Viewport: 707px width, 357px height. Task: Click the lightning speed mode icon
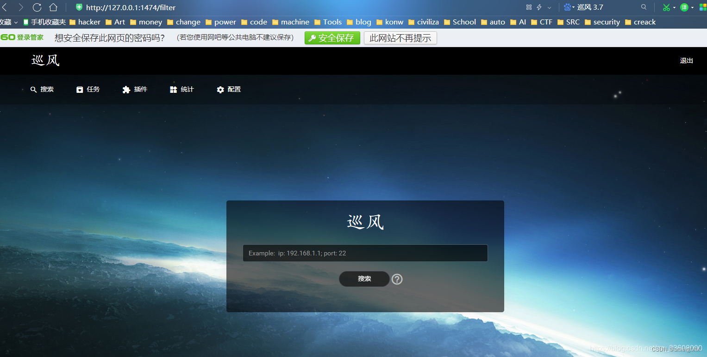[539, 7]
